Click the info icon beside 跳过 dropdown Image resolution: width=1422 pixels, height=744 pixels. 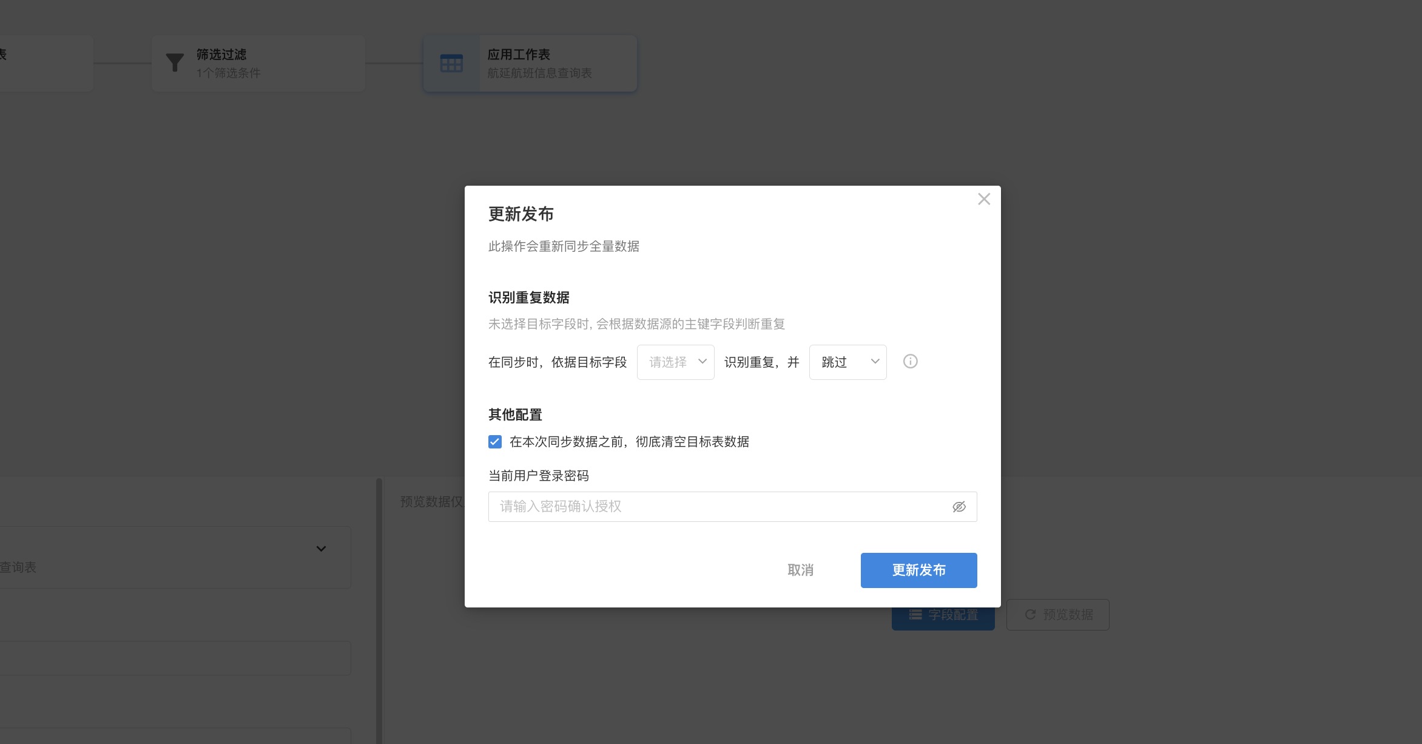[x=910, y=362]
